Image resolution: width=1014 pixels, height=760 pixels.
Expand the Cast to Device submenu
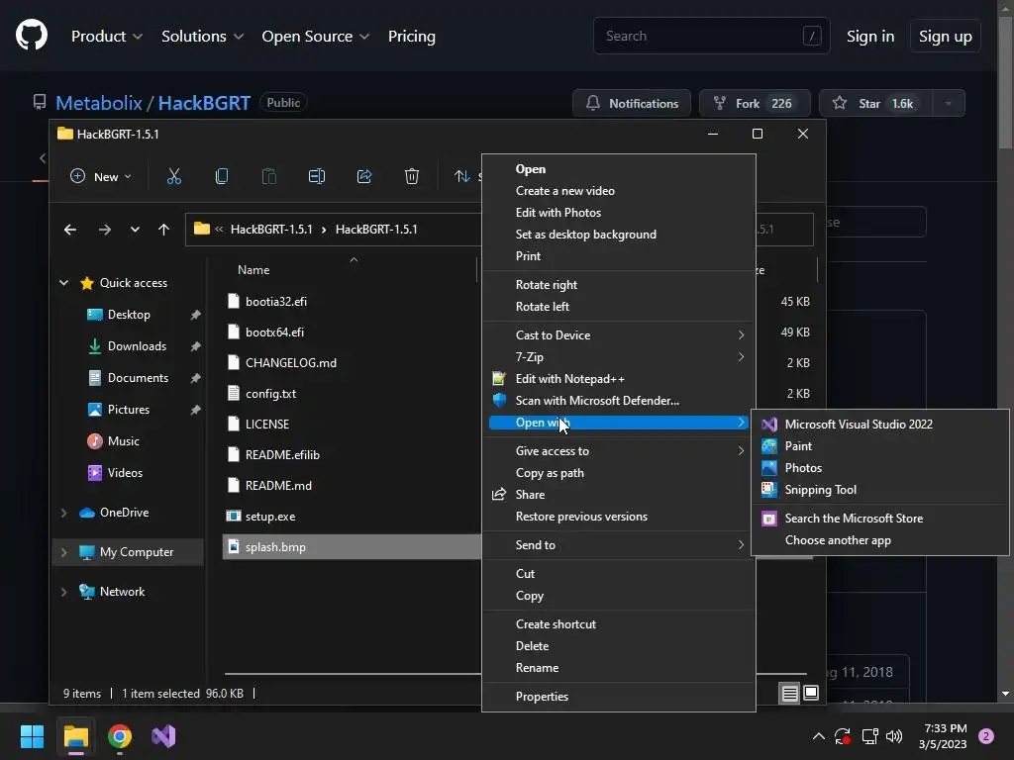(619, 336)
